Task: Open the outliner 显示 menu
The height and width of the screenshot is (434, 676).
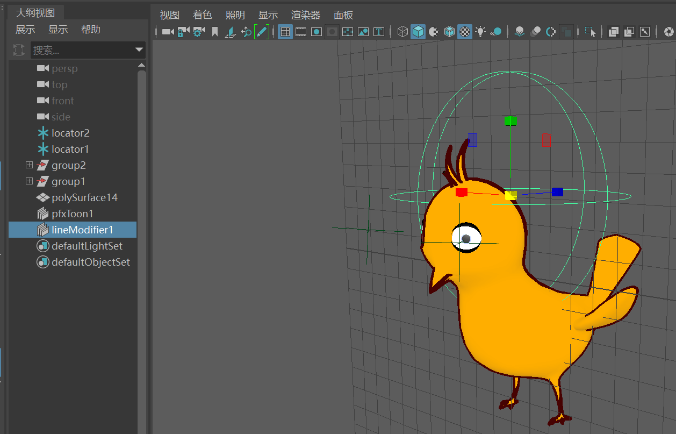Action: [58, 30]
